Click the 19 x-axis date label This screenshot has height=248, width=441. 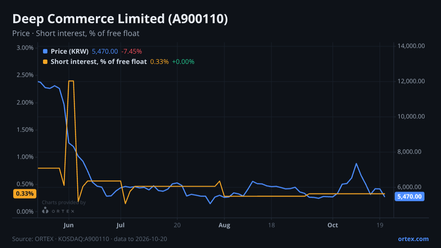click(x=380, y=225)
